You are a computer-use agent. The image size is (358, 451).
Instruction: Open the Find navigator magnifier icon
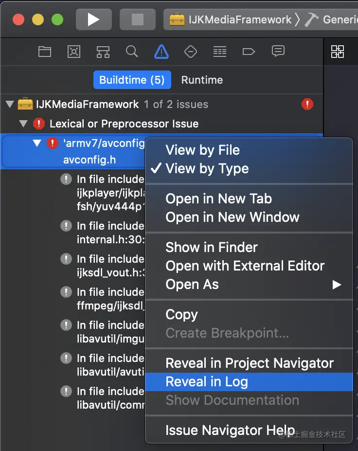(132, 52)
